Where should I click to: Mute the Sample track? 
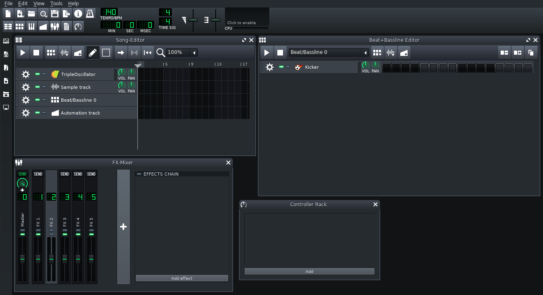37,87
